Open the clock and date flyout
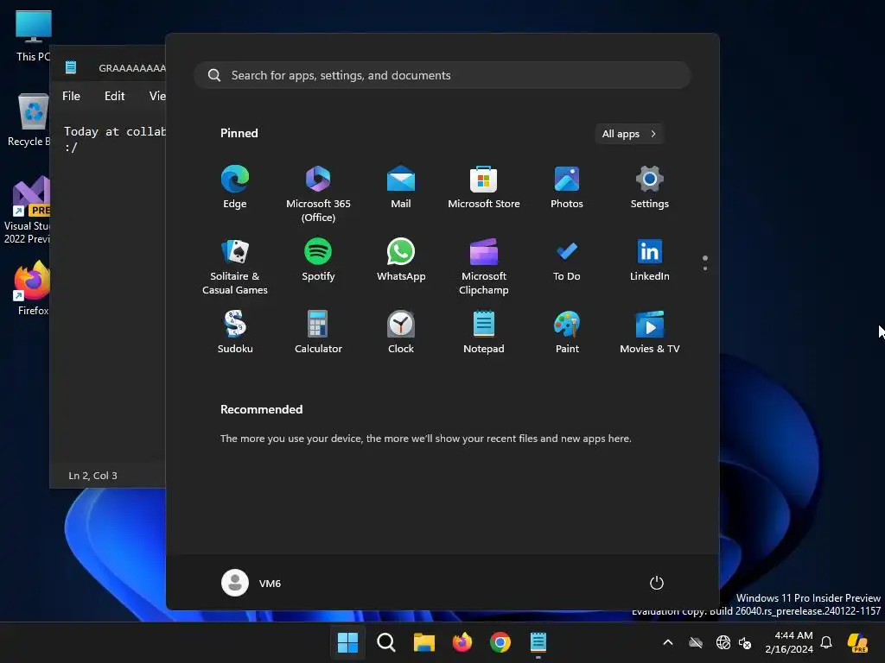This screenshot has height=663, width=885. click(x=789, y=642)
